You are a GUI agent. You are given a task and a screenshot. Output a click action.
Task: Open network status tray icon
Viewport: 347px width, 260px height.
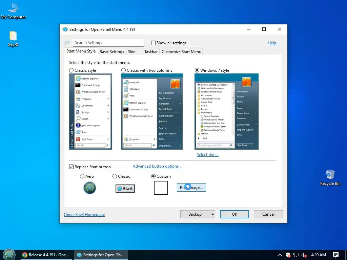(296, 255)
